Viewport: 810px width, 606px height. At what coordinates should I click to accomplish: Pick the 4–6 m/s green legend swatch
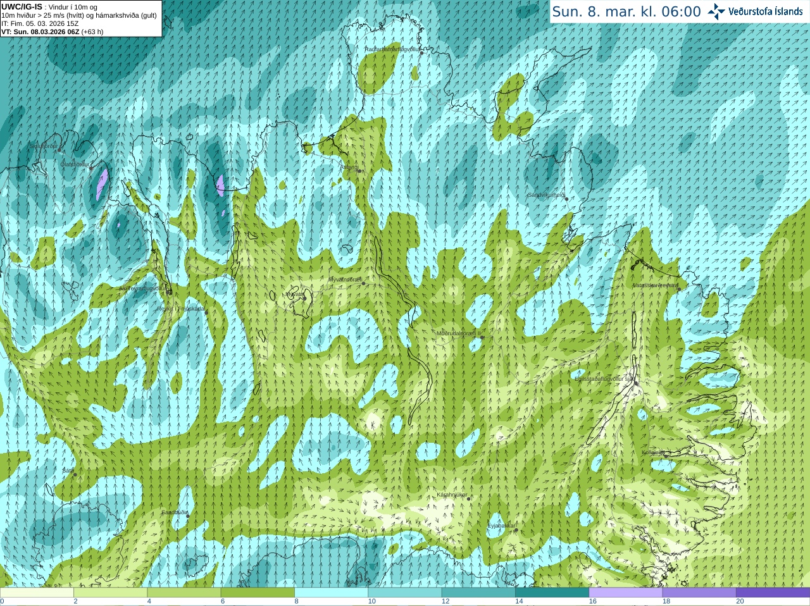pos(184,593)
